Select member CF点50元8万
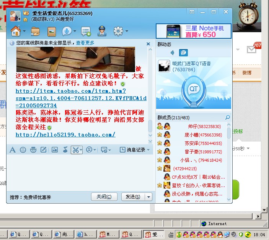This screenshot has height=240, width=269. (191, 177)
